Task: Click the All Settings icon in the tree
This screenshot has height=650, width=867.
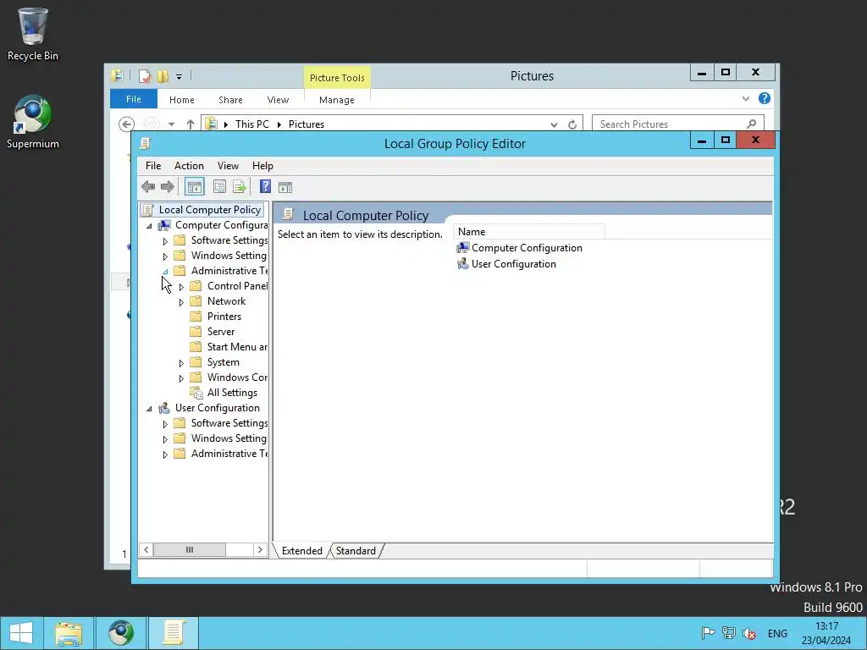Action: (x=196, y=393)
